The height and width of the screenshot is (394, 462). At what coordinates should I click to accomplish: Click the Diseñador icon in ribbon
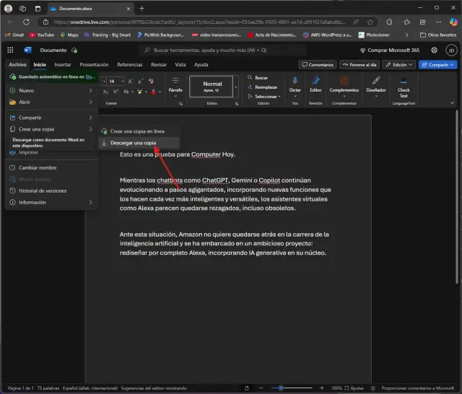click(375, 81)
